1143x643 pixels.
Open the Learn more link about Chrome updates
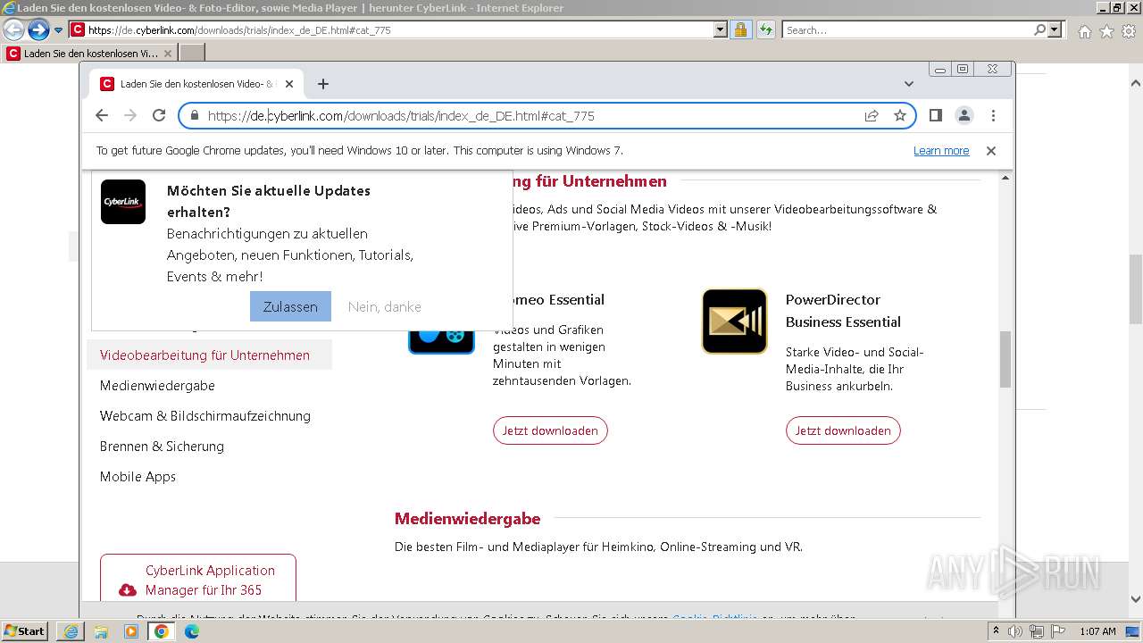[941, 151]
